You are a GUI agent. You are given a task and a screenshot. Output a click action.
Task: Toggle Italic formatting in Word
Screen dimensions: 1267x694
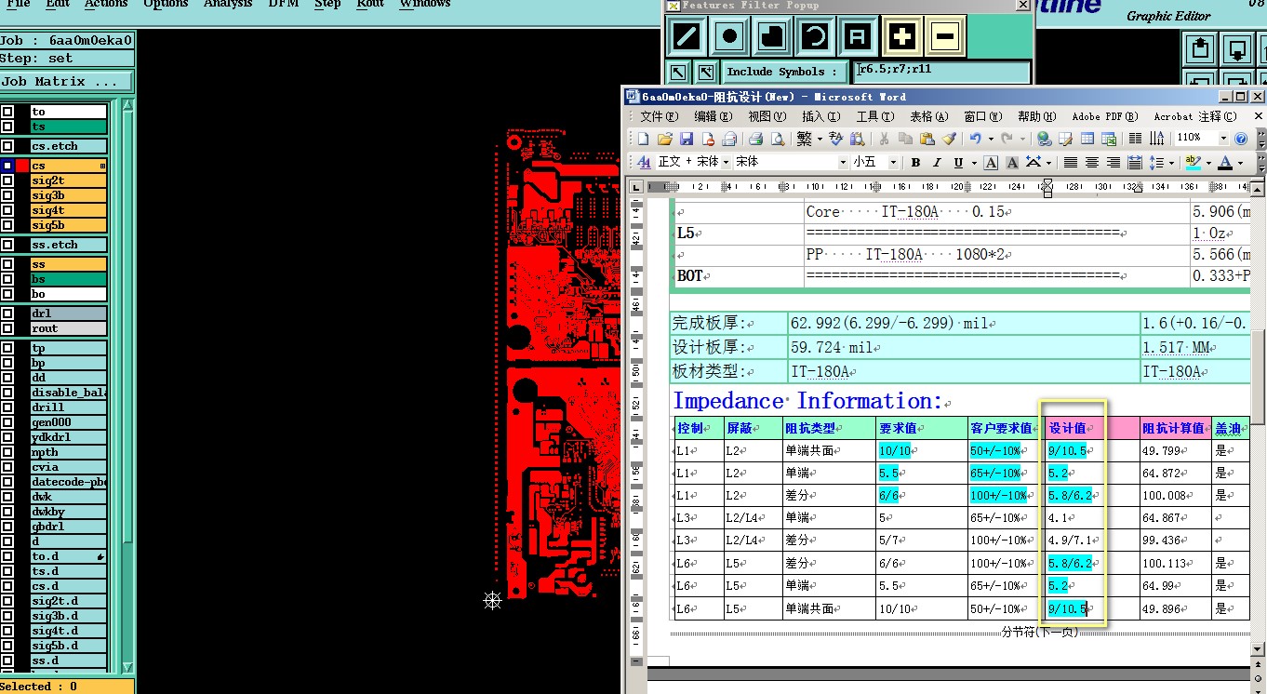pyautogui.click(x=937, y=162)
